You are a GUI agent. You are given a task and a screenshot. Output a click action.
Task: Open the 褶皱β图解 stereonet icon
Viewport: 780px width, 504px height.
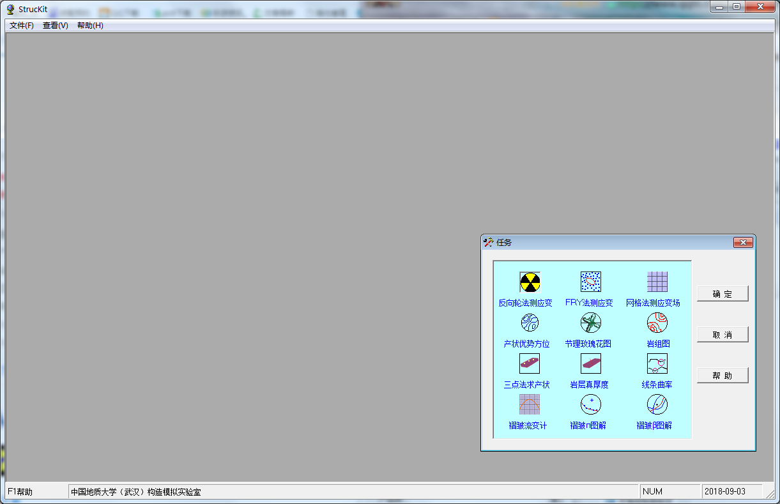click(x=657, y=404)
